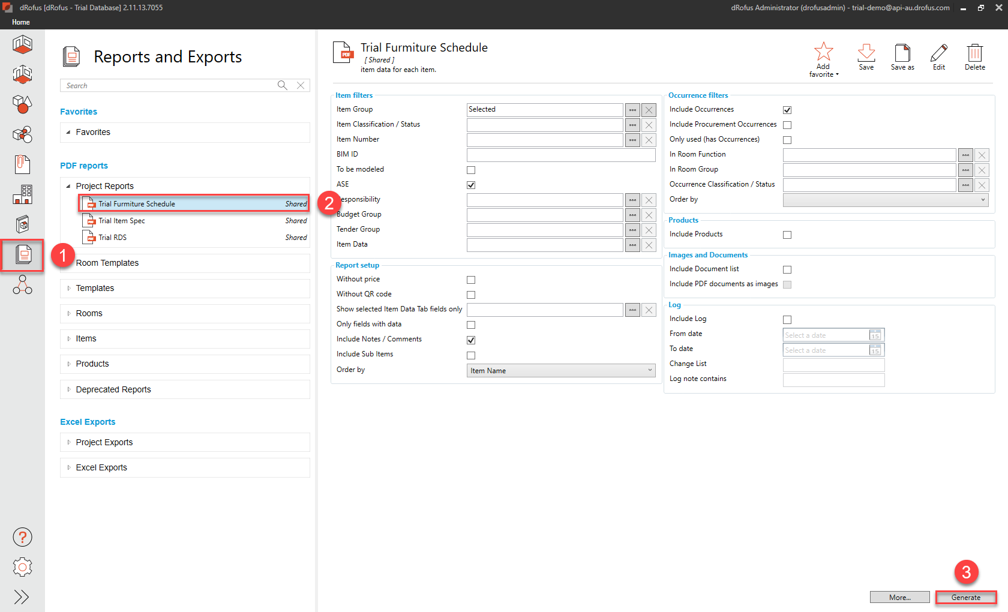Clear the Item Group filter

pos(649,110)
